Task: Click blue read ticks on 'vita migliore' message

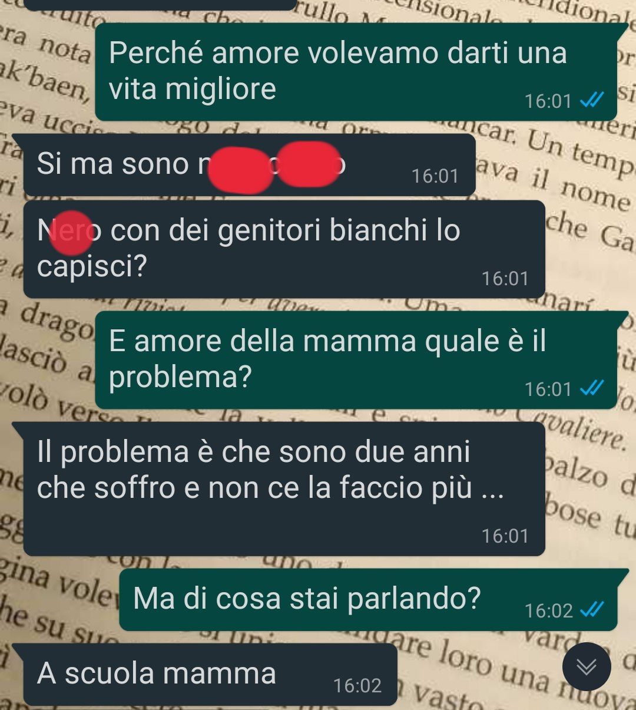Action: (x=592, y=101)
